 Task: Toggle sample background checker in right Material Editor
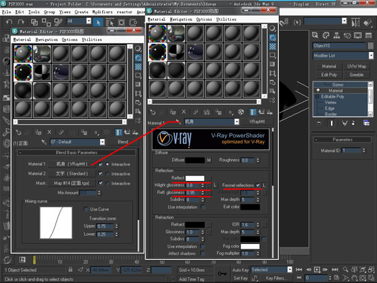(x=272, y=46)
